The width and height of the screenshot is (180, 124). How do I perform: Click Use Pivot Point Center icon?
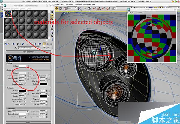pyautogui.click(x=79, y=9)
